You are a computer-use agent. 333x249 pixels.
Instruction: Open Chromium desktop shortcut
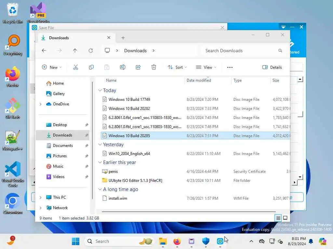(x=13, y=204)
